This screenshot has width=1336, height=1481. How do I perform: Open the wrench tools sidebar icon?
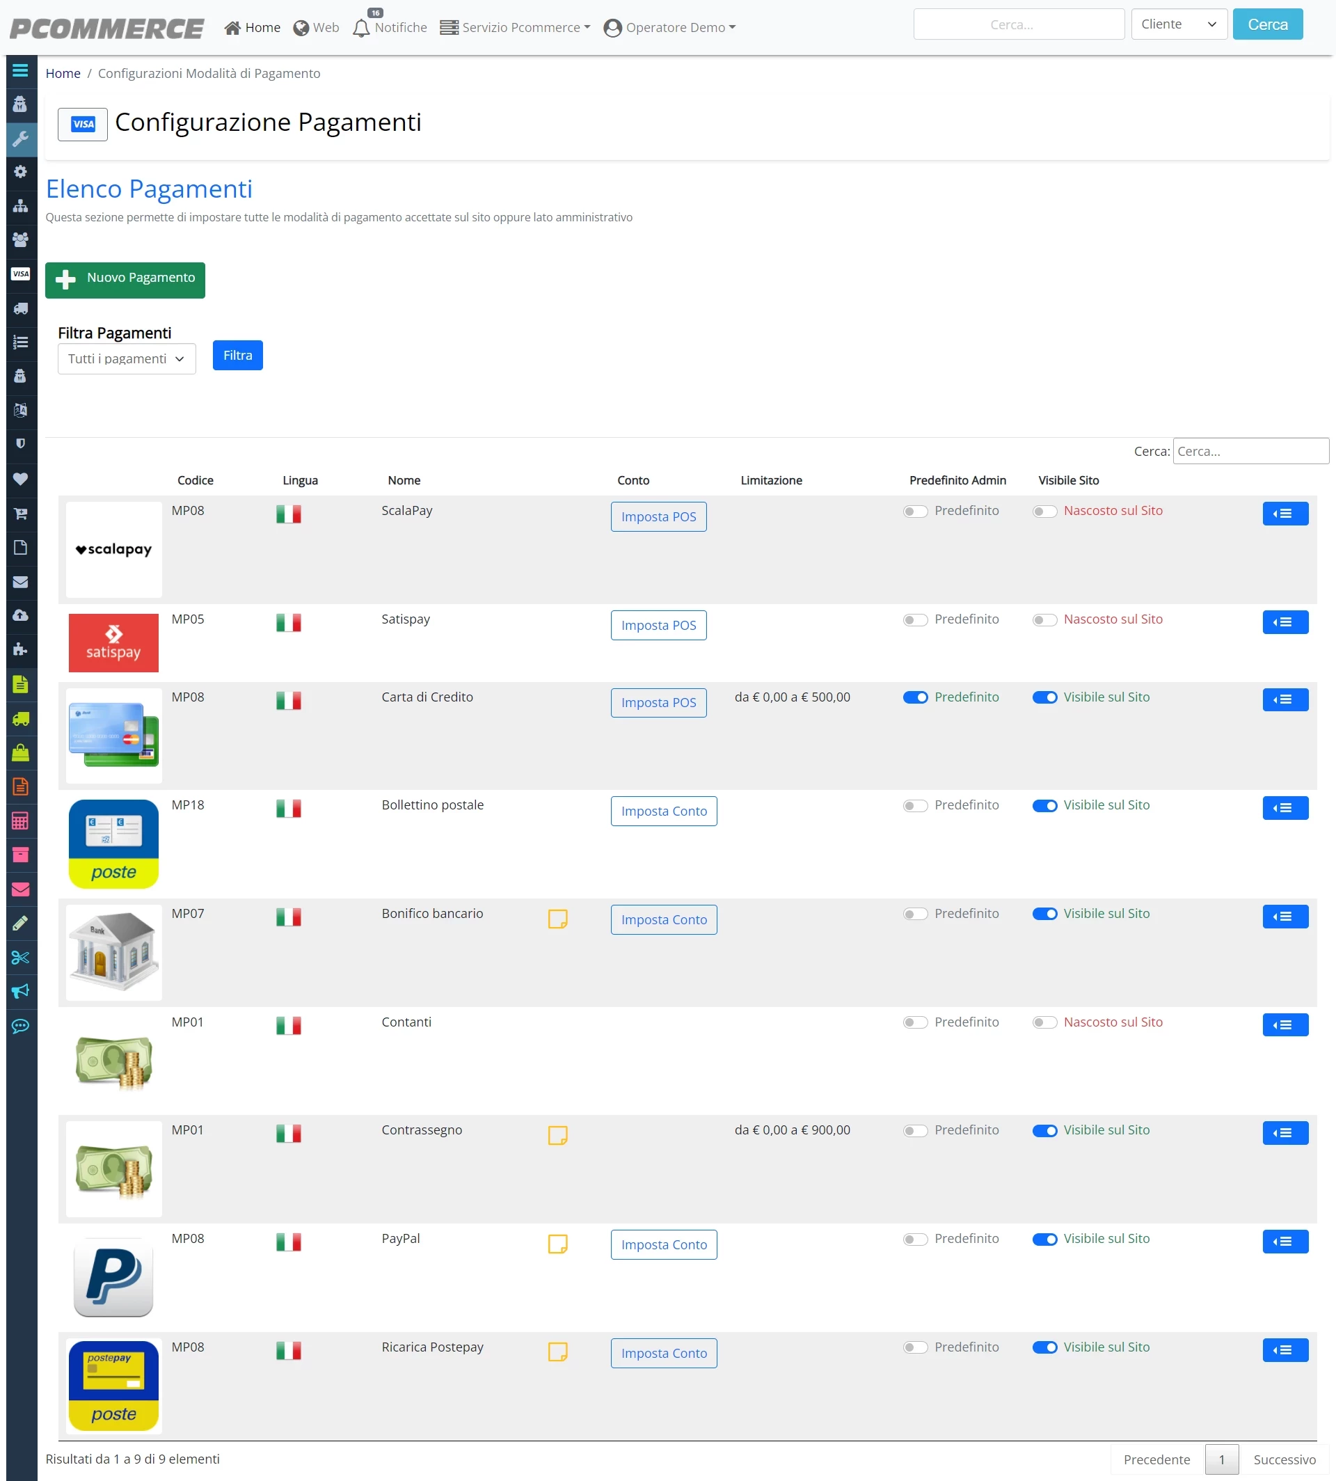(21, 138)
